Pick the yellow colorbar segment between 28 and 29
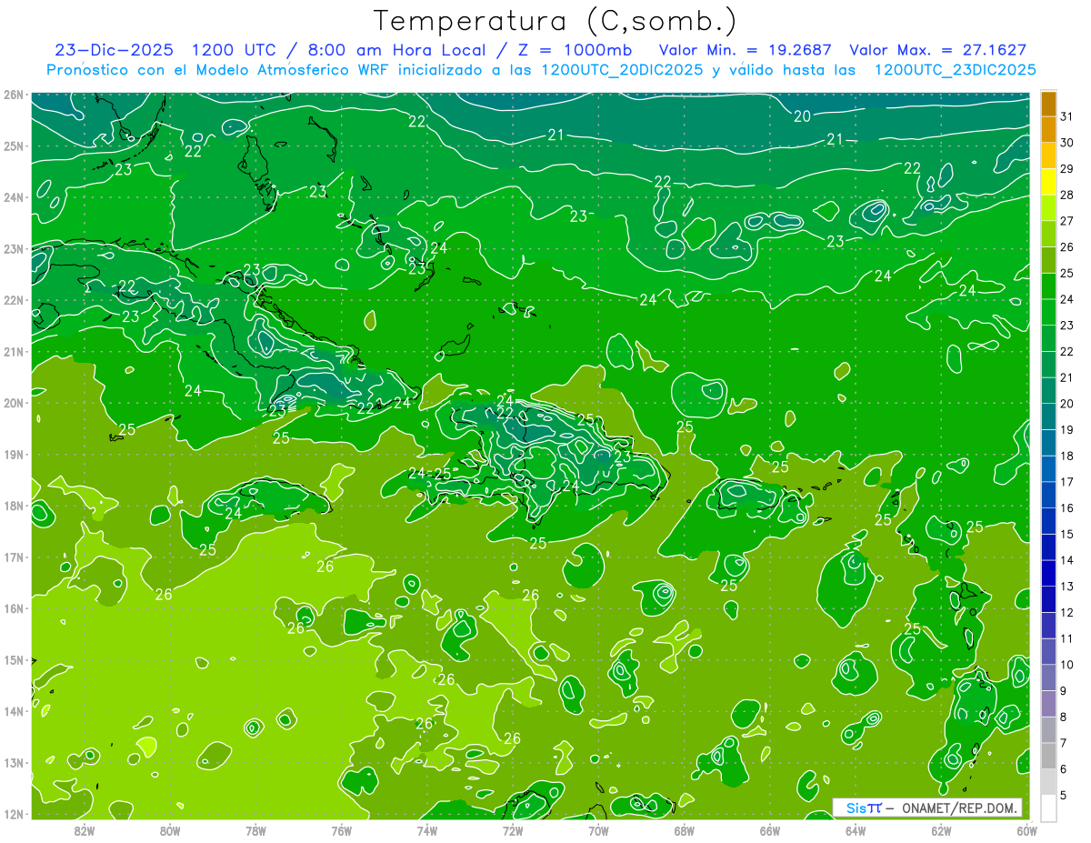The width and height of the screenshot is (1091, 843). 1048,182
